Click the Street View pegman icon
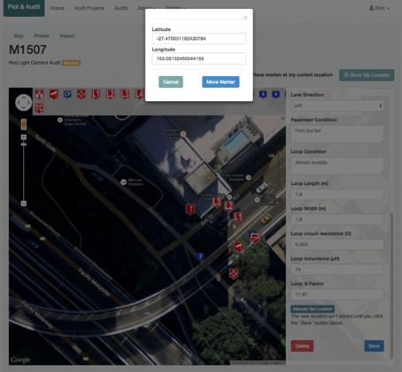The width and height of the screenshot is (402, 372). (24, 124)
